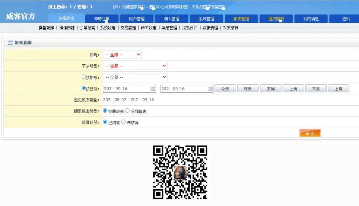Open 采集结算 submenu link
Viewport: 359px width, 206px height.
point(231,28)
